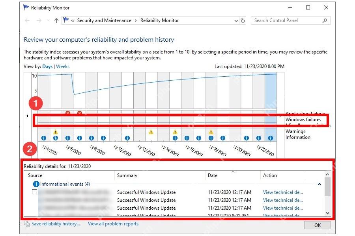This screenshot has width=355, height=236.
Task: Click the details list scroll up arrow
Action: point(327,174)
